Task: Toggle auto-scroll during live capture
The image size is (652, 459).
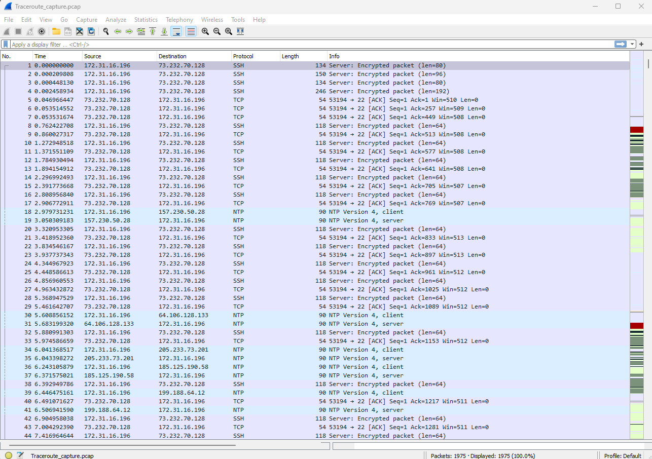Action: click(x=176, y=31)
